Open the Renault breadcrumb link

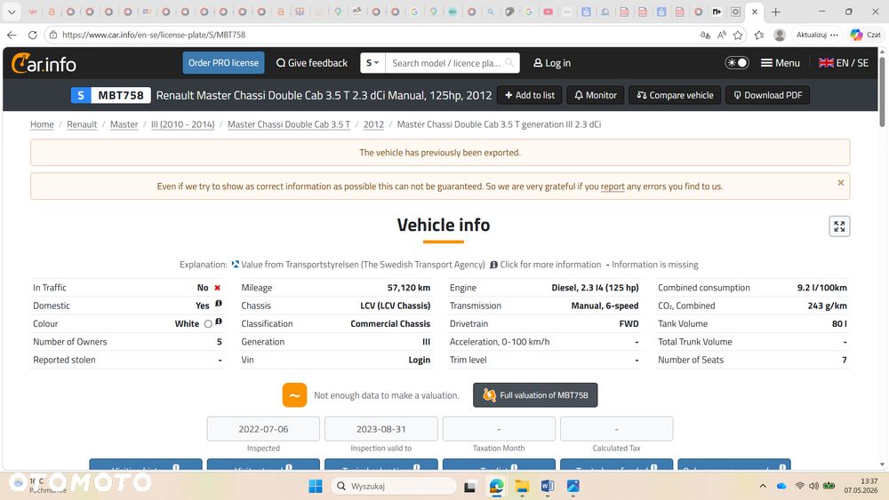82,124
